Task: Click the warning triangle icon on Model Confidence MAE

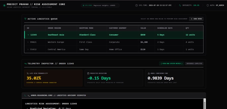Action: (149, 74)
